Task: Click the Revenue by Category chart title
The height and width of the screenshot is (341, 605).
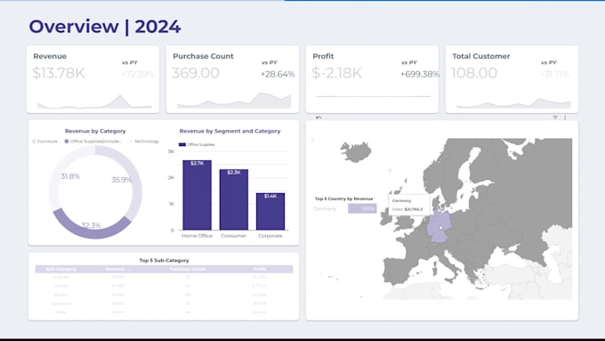Action: tap(95, 131)
